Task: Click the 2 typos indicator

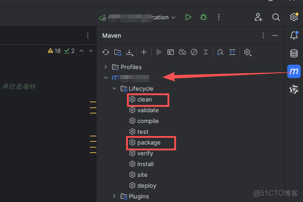Action: click(x=69, y=51)
